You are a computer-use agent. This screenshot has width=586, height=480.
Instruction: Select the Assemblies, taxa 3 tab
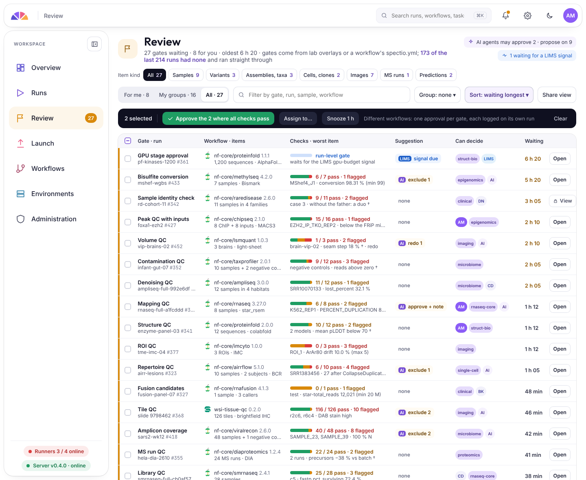pyautogui.click(x=269, y=75)
